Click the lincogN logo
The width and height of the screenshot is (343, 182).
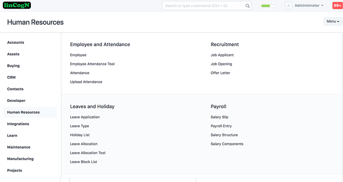coord(17,5)
